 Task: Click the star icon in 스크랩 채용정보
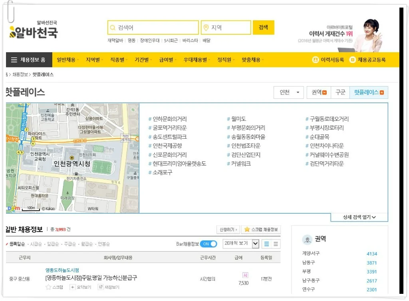[x=247, y=229]
